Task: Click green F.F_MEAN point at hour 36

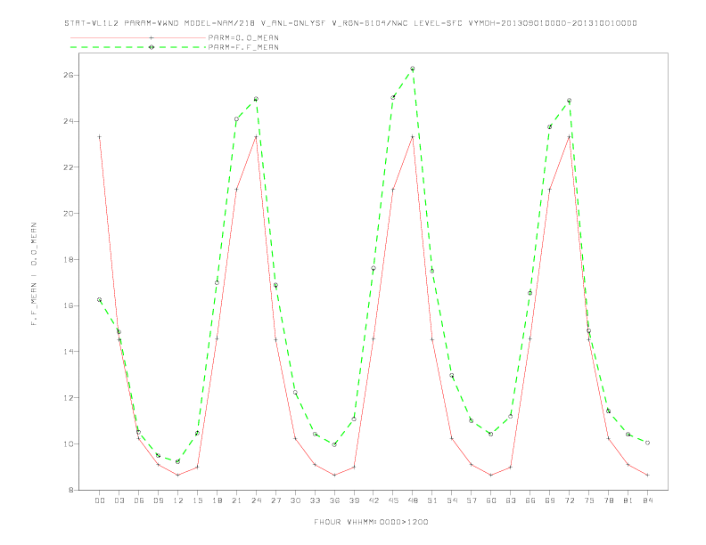Action: click(x=334, y=444)
